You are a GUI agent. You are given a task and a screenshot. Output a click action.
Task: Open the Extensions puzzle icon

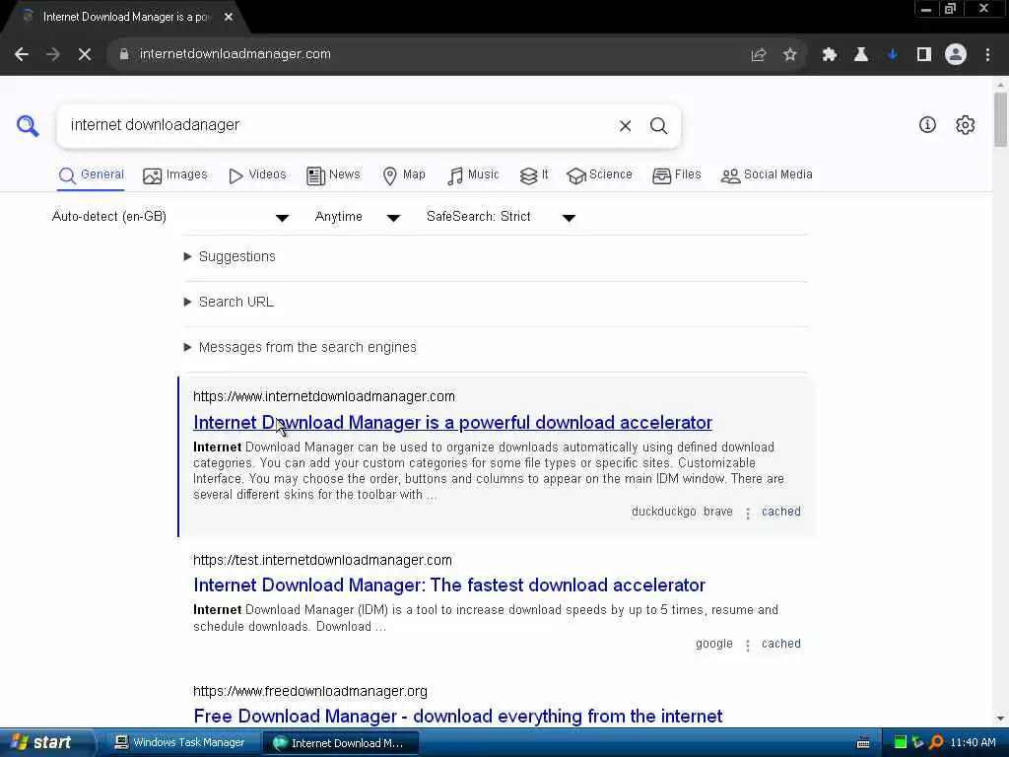(x=830, y=55)
